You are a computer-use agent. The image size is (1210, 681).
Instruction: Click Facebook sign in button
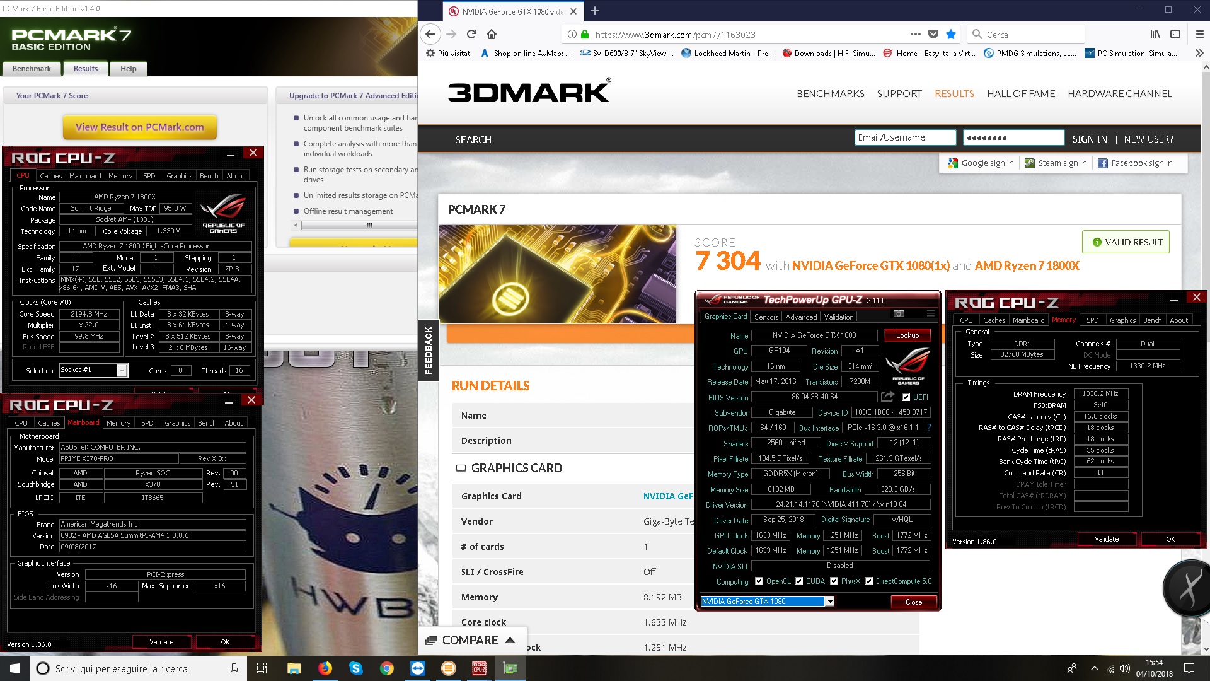[1135, 163]
